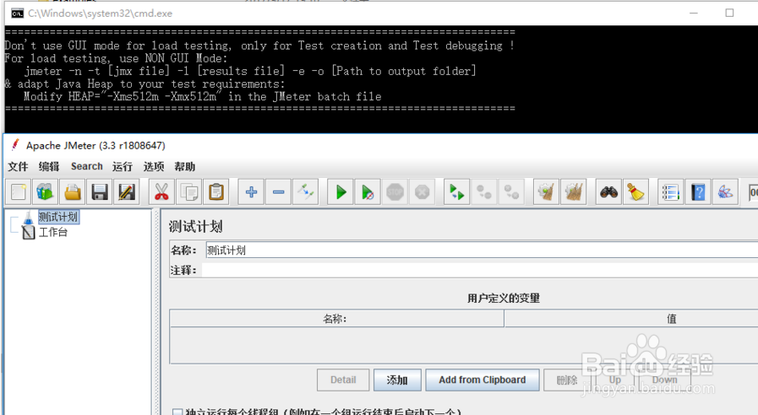This screenshot has width=758, height=415.
Task: Open the Search menu
Action: 87,166
